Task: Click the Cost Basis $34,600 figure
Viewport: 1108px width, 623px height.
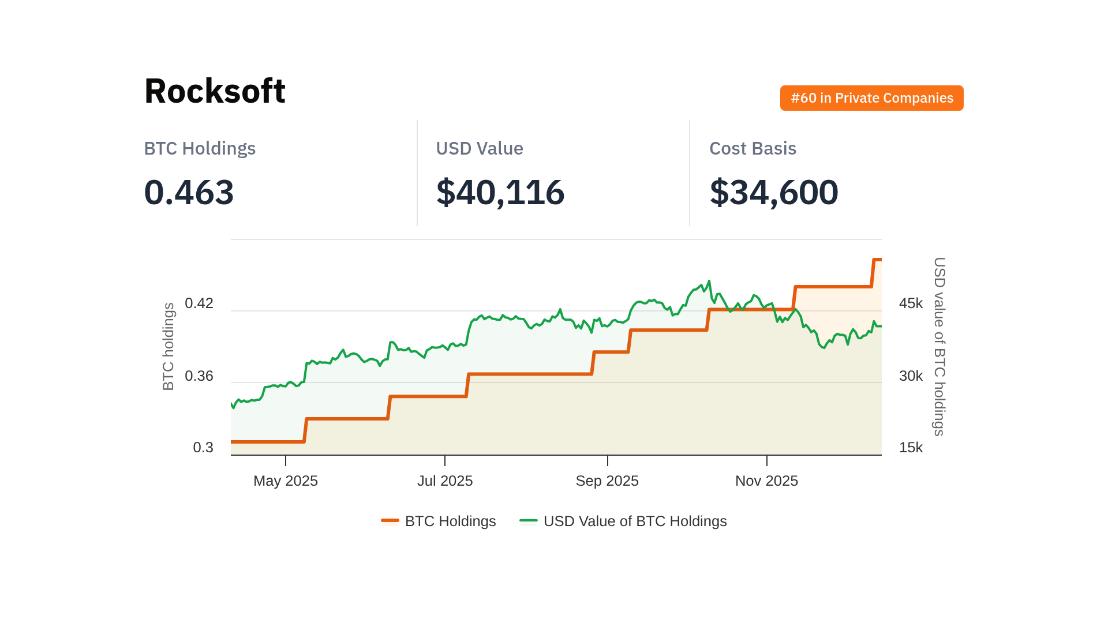Action: pyautogui.click(x=773, y=192)
